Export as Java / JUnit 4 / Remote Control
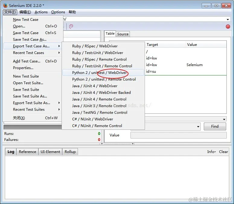The width and height of the screenshot is (234, 204). click(x=103, y=99)
